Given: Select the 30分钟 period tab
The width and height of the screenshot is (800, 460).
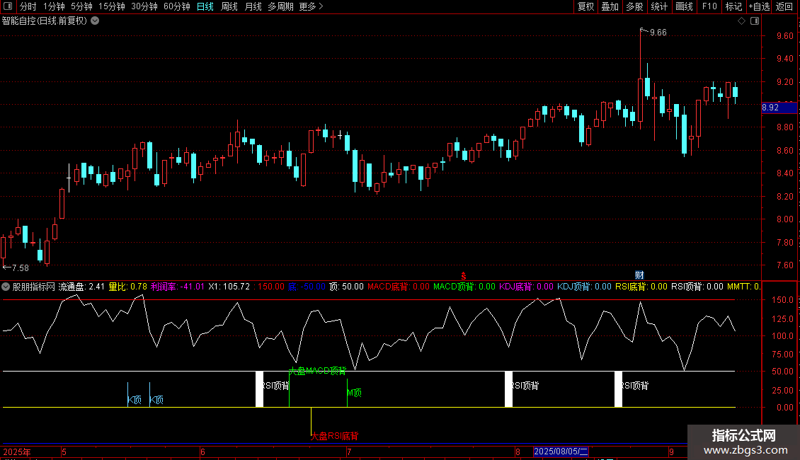Looking at the screenshot, I should tap(144, 6).
